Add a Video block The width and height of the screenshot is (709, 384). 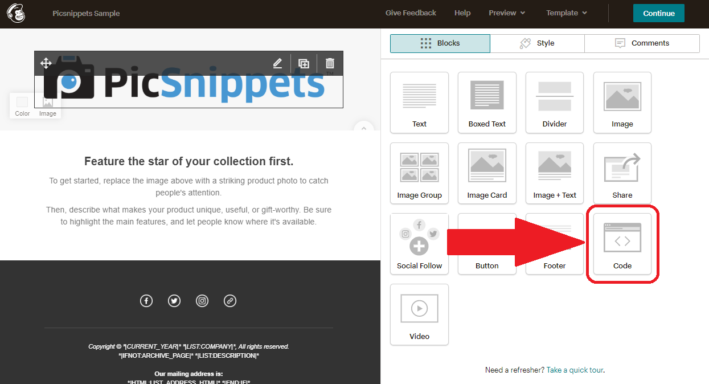tap(419, 314)
